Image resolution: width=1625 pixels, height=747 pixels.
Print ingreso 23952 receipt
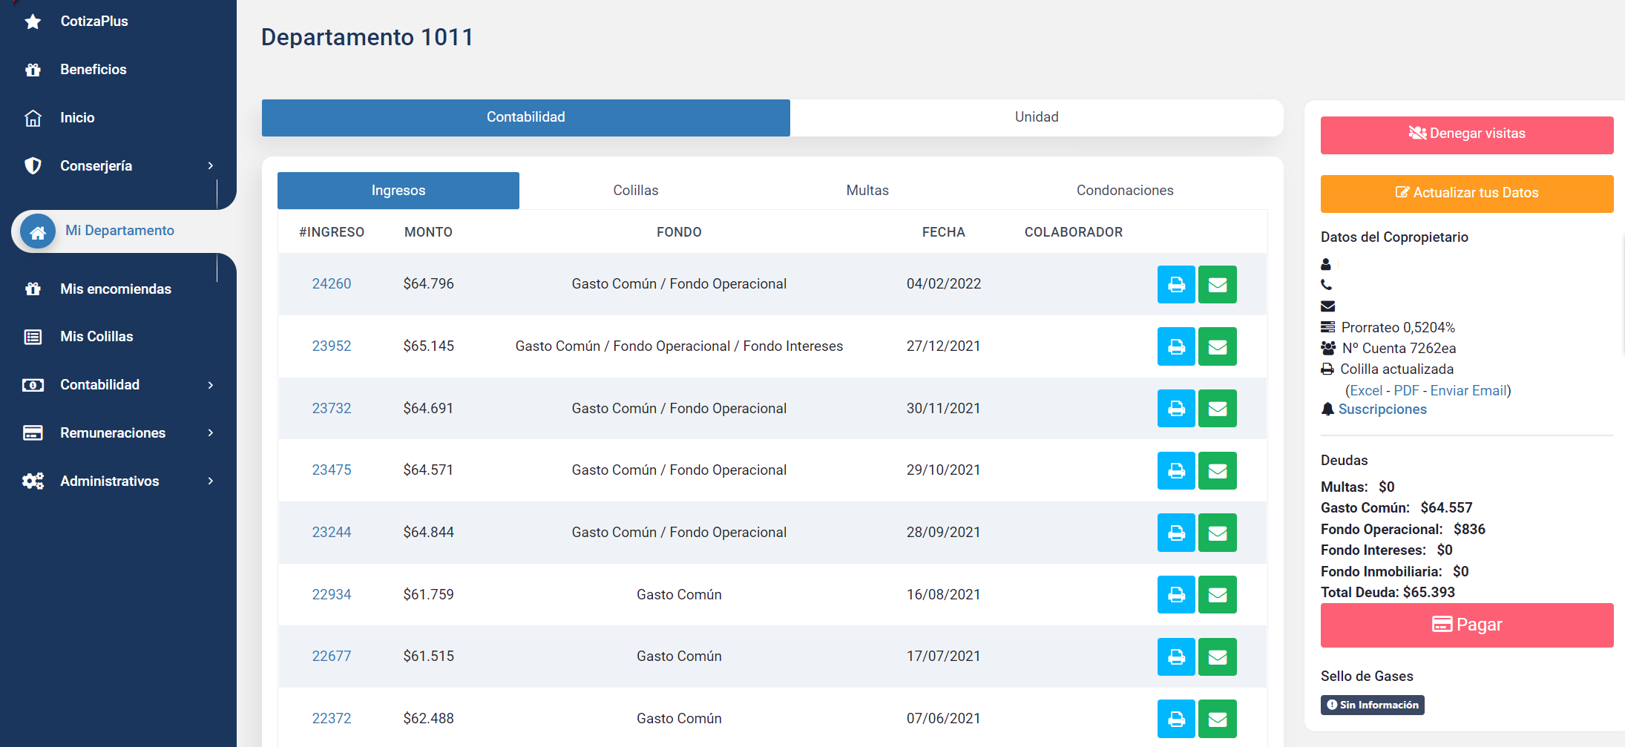coord(1176,346)
